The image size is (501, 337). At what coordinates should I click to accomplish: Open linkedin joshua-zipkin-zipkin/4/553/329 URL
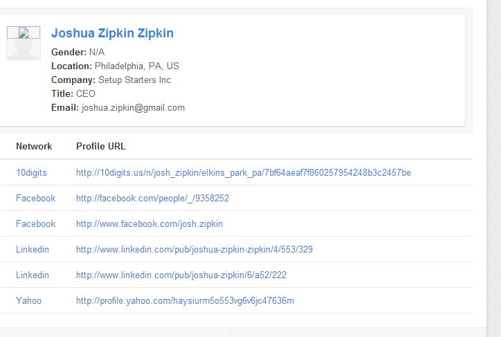(x=194, y=249)
